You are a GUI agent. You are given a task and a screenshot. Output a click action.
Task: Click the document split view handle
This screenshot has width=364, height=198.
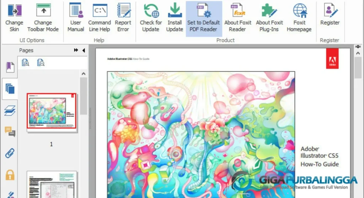point(358,46)
